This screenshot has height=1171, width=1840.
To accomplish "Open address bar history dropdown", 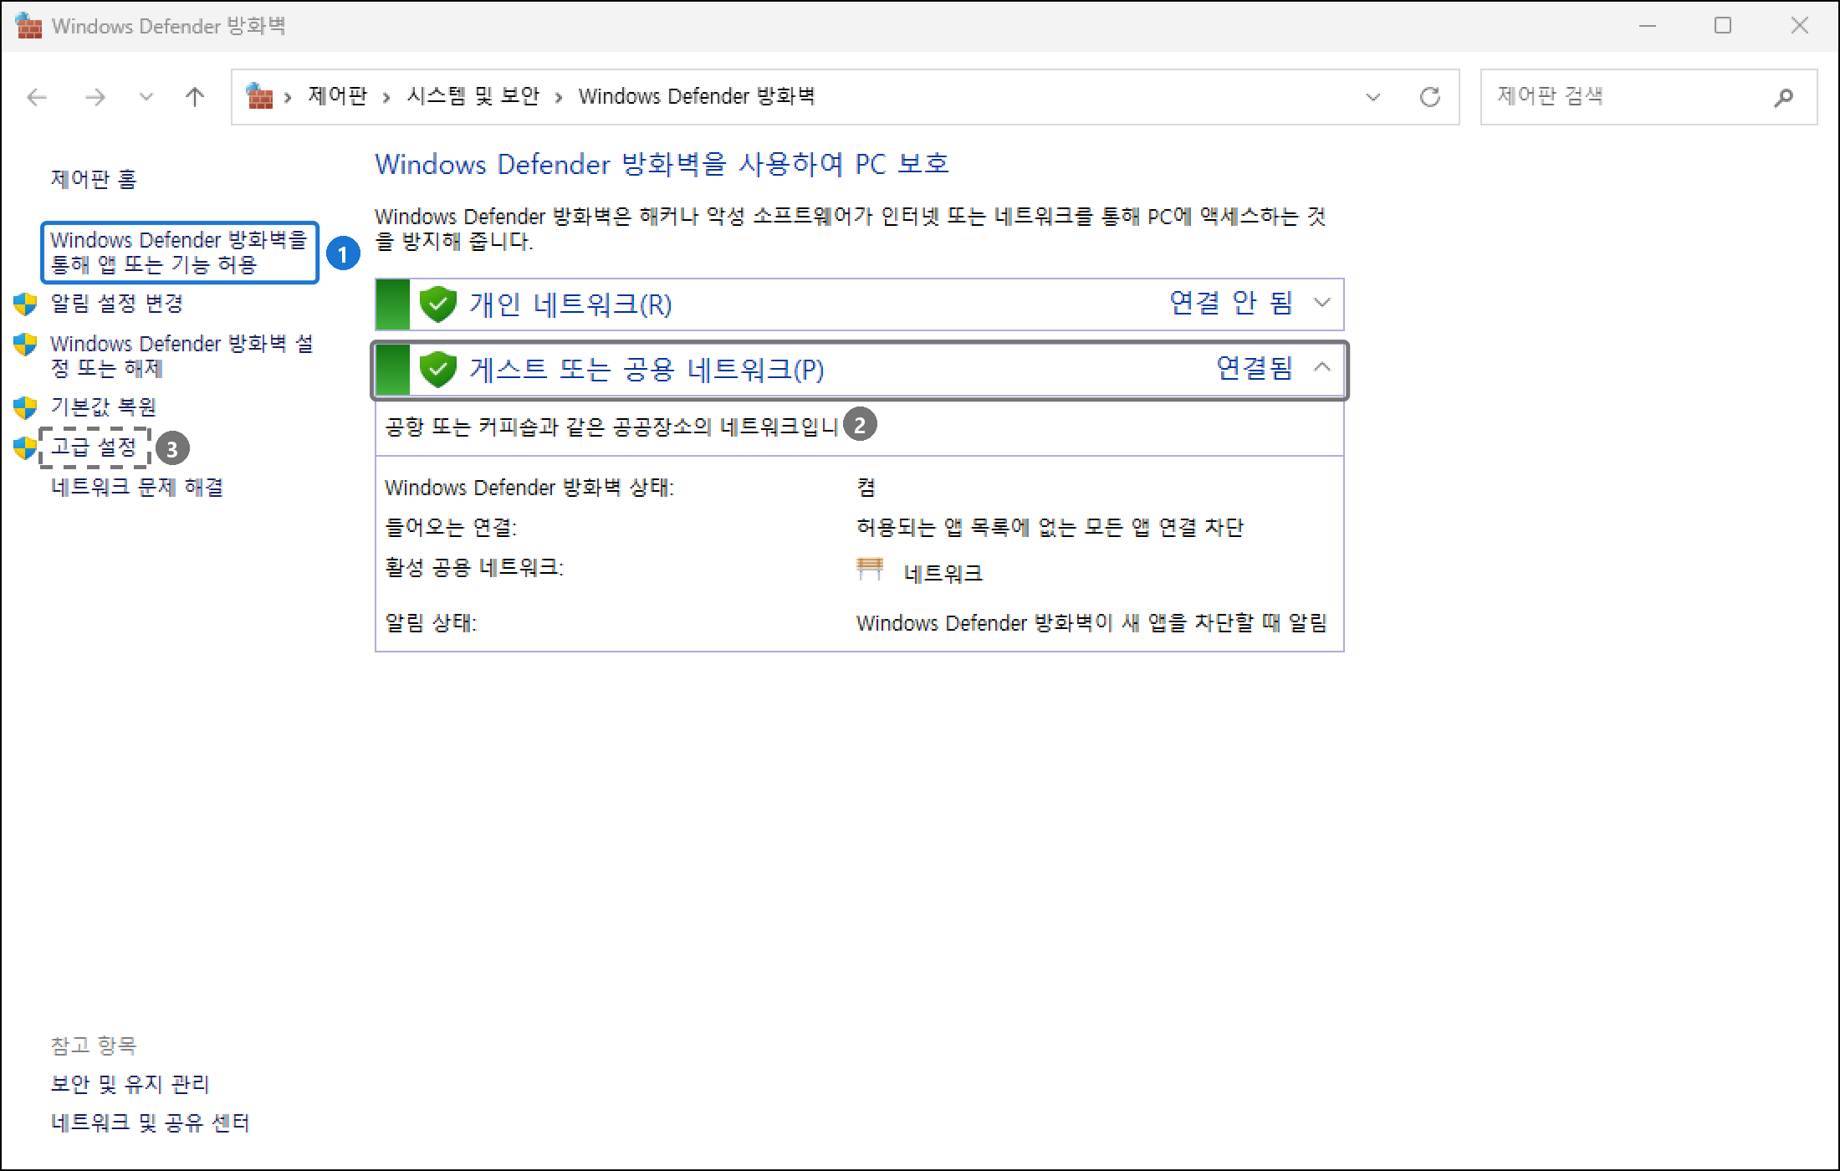I will click(1372, 97).
